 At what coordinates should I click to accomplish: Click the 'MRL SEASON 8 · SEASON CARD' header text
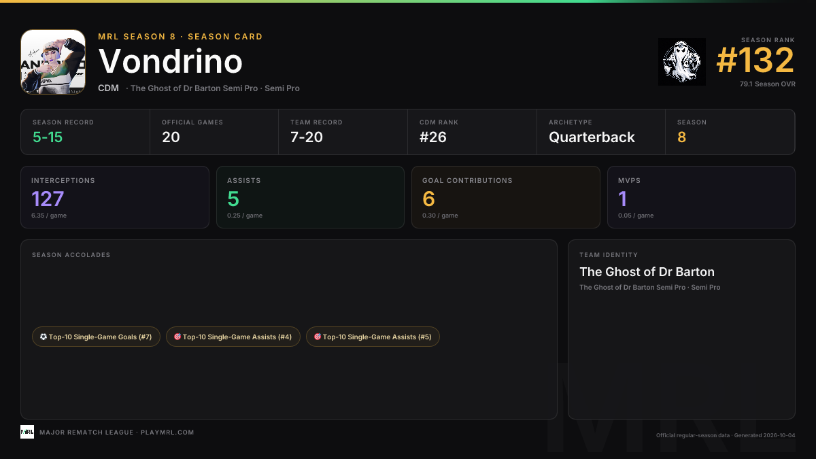pos(180,37)
